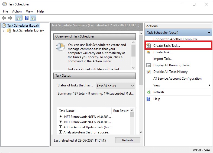
Task: Click the Back arrow toolbar icon
Action: point(4,18)
